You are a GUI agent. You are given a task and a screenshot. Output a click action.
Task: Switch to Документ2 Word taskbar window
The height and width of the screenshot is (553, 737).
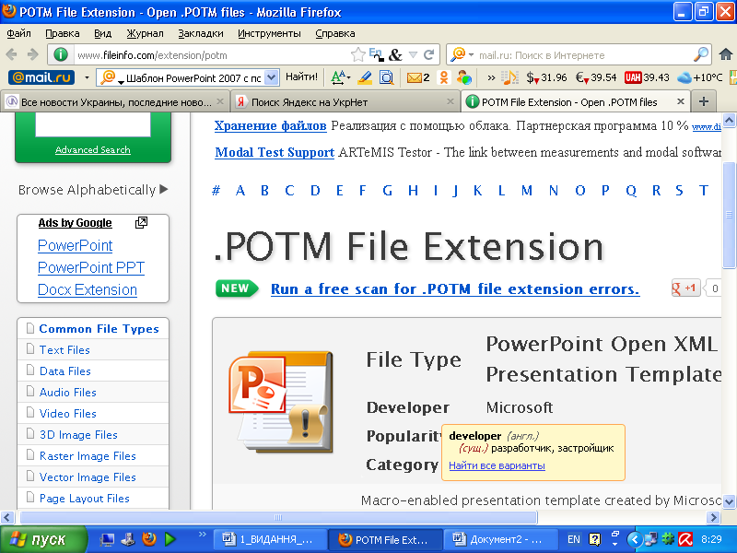[x=500, y=539]
